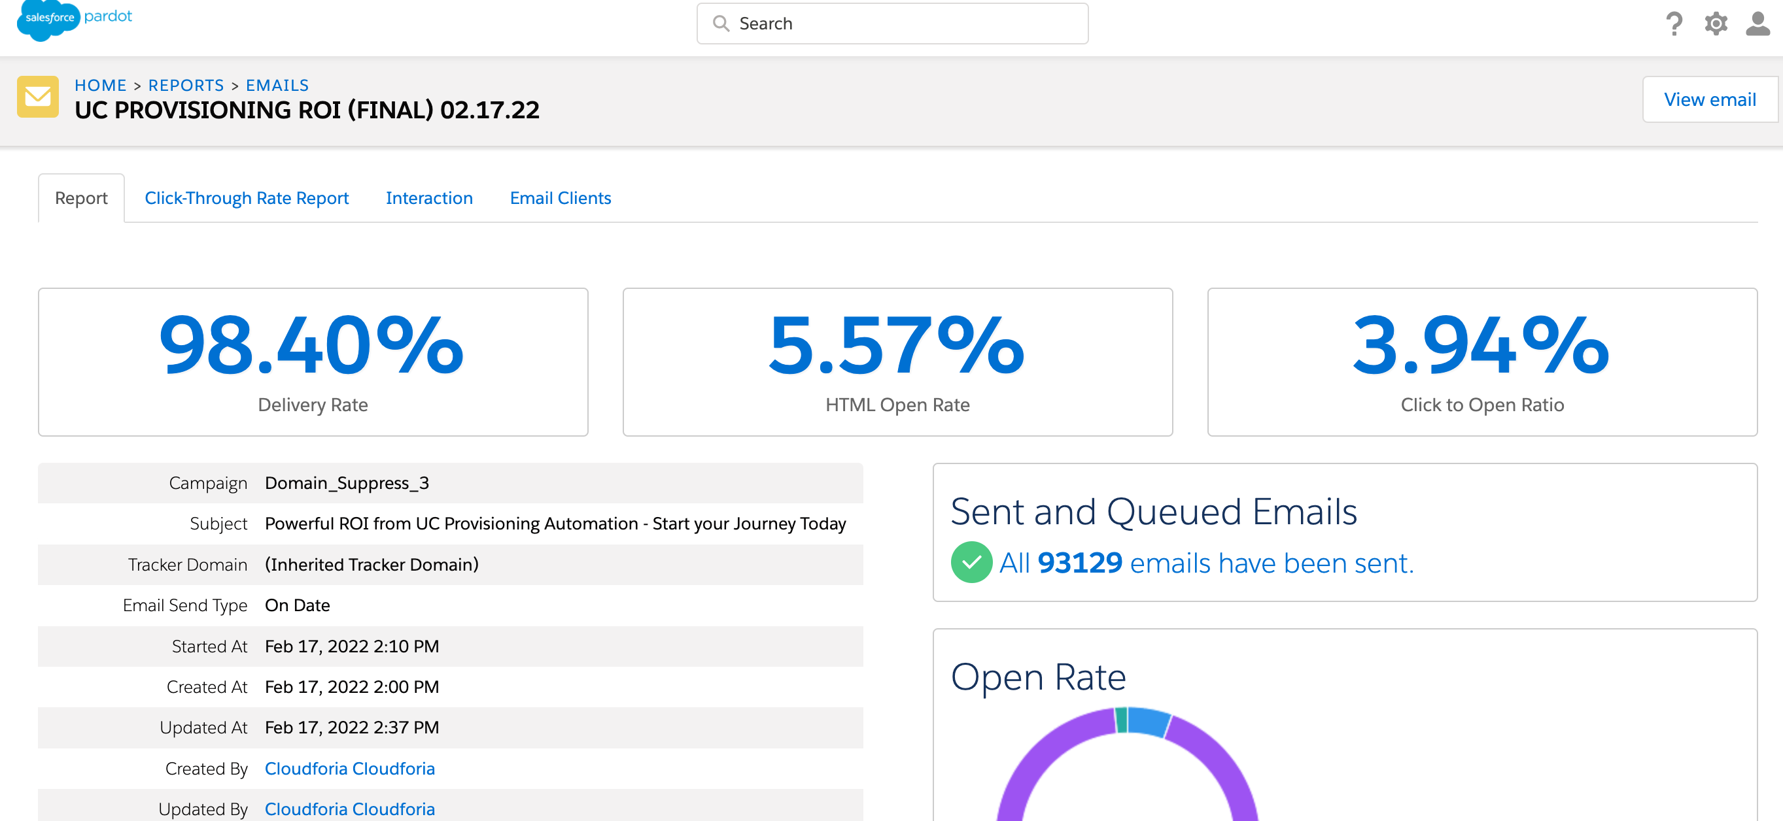Click the page title 'UC PROVISIONING ROI (FINAL) 02.17.22'
Viewport: 1783px width, 821px height.
(307, 110)
